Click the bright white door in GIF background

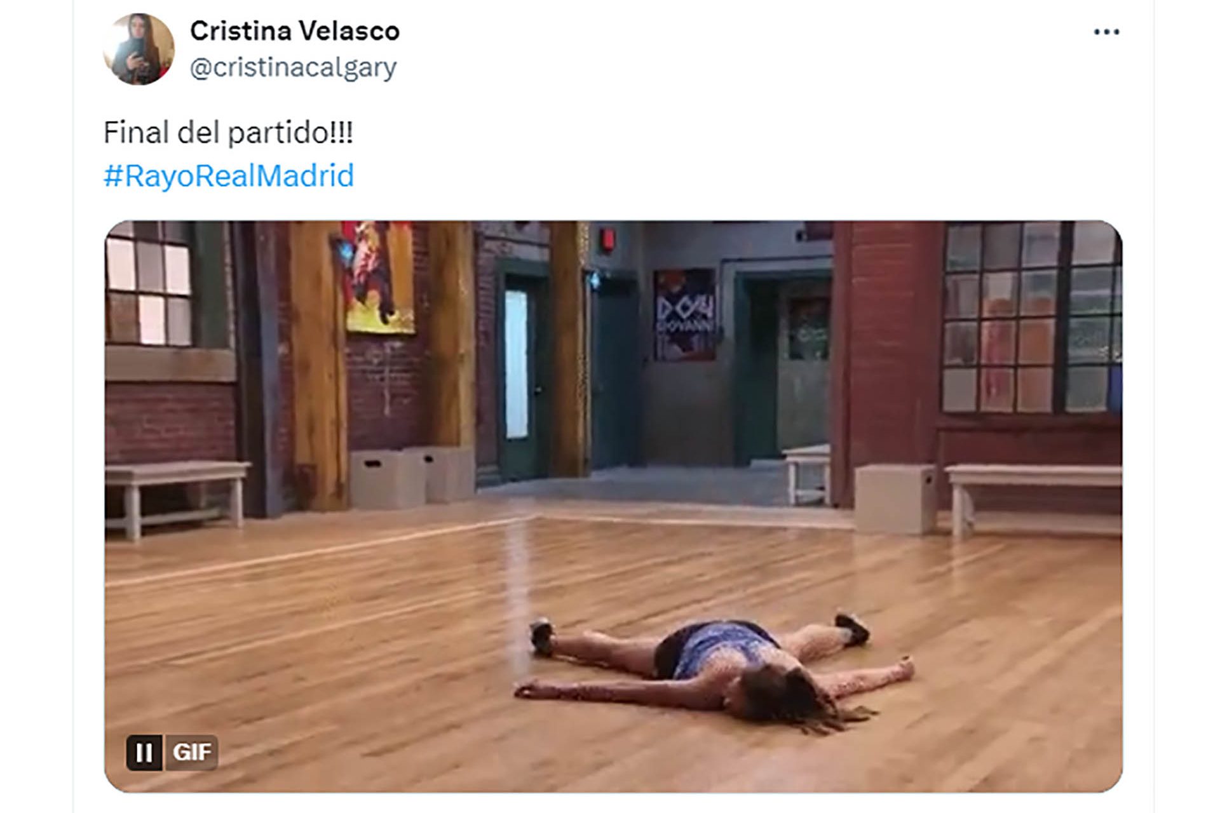[x=516, y=364]
